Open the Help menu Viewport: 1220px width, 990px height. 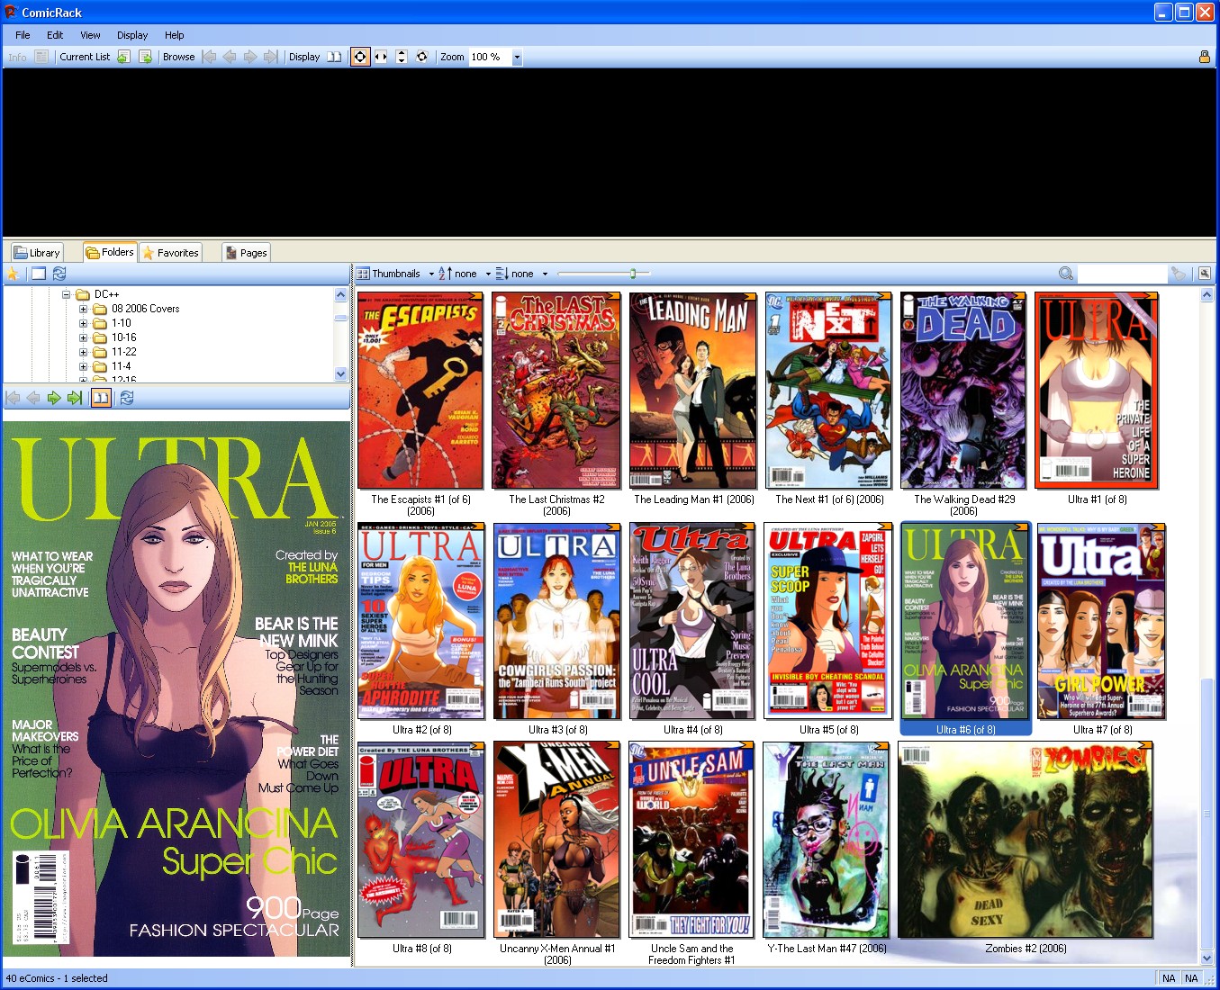coord(175,35)
